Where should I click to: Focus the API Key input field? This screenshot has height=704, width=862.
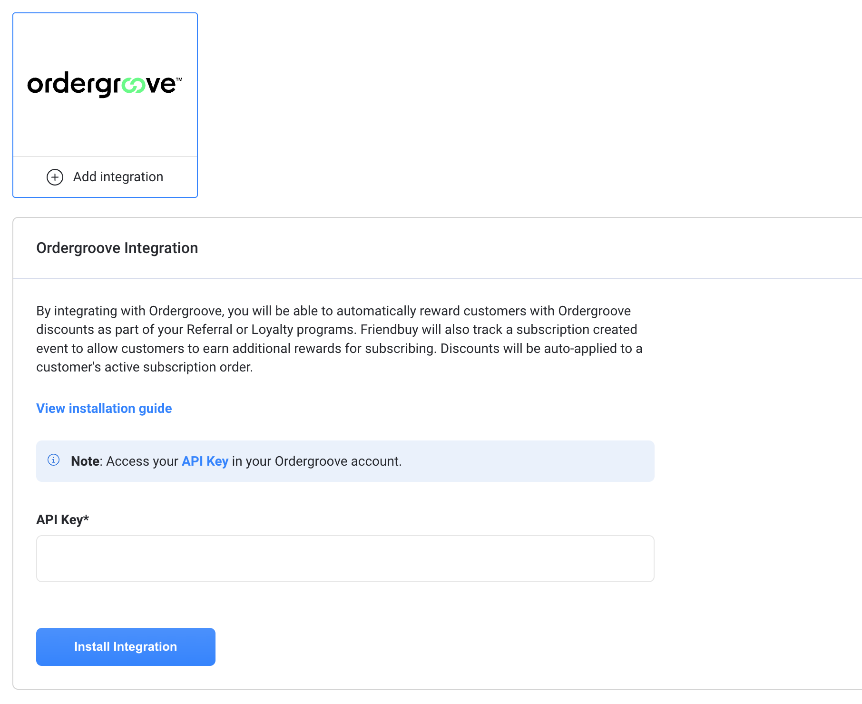click(x=345, y=558)
